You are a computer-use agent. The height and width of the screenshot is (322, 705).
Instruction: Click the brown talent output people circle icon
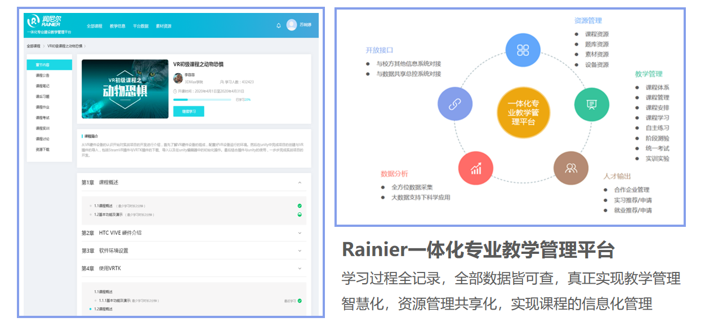(570, 167)
